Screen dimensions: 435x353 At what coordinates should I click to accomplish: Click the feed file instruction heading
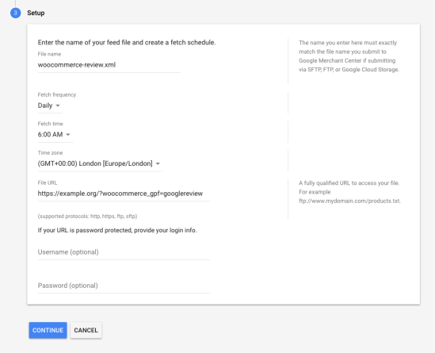click(x=127, y=43)
